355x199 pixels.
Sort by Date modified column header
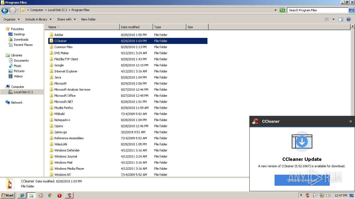tap(136, 27)
